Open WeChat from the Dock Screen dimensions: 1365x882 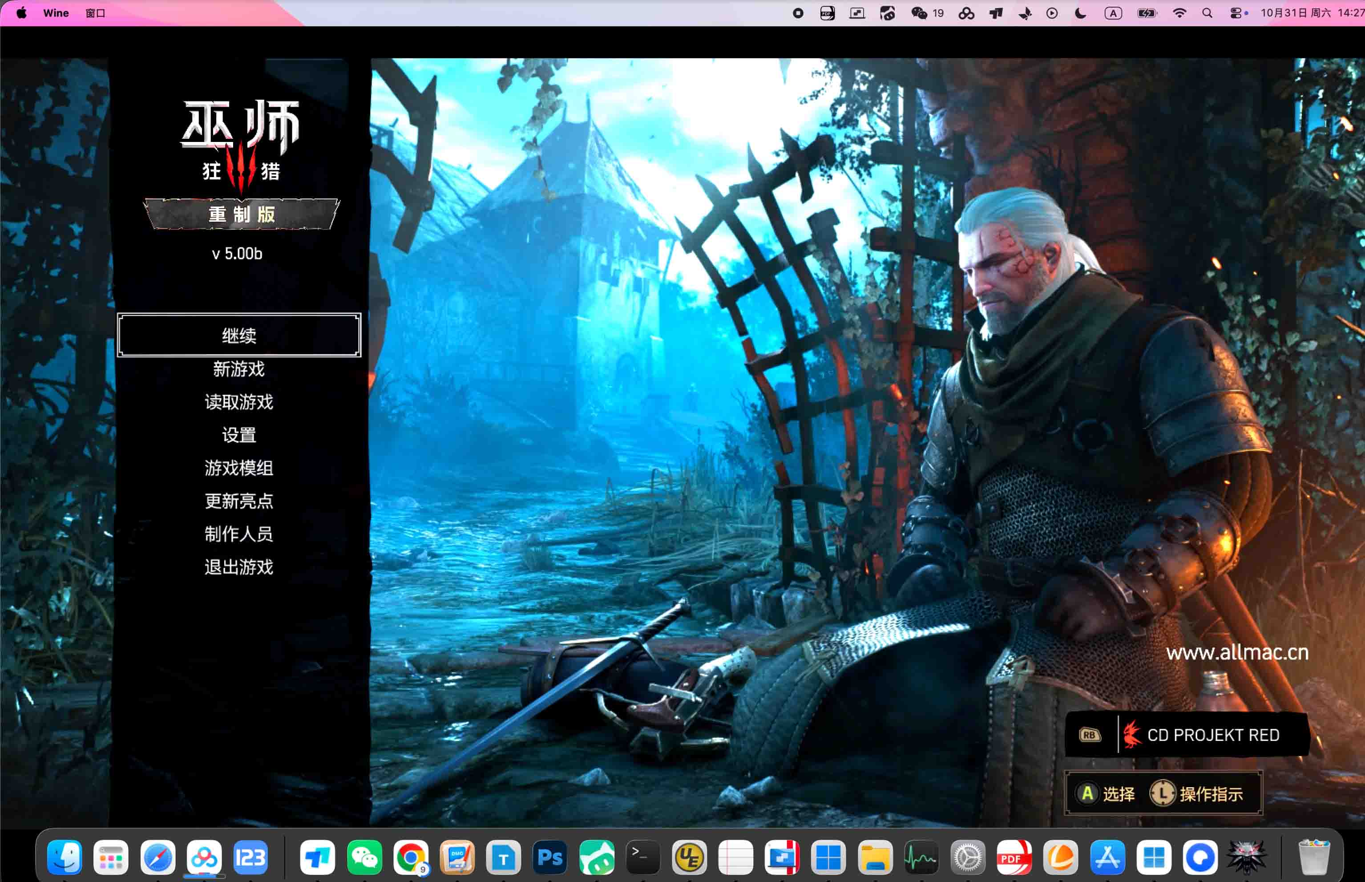(x=364, y=858)
